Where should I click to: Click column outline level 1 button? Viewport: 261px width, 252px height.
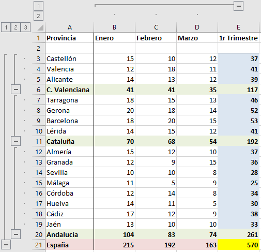(x=38, y=6)
